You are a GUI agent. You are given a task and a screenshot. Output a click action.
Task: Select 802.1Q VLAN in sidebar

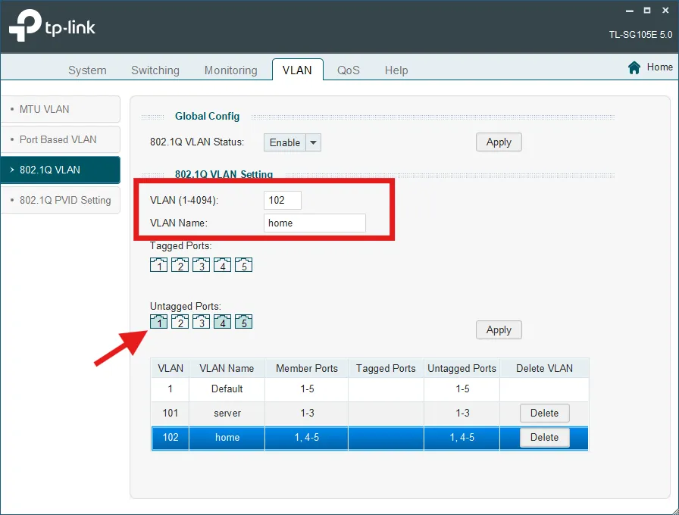tap(61, 170)
